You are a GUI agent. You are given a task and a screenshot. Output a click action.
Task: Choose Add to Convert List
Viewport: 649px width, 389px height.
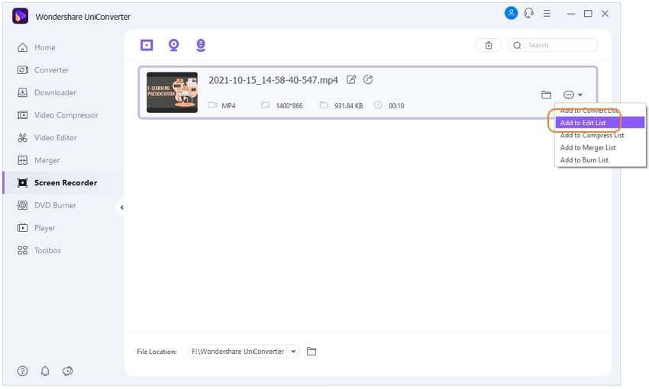pos(589,111)
